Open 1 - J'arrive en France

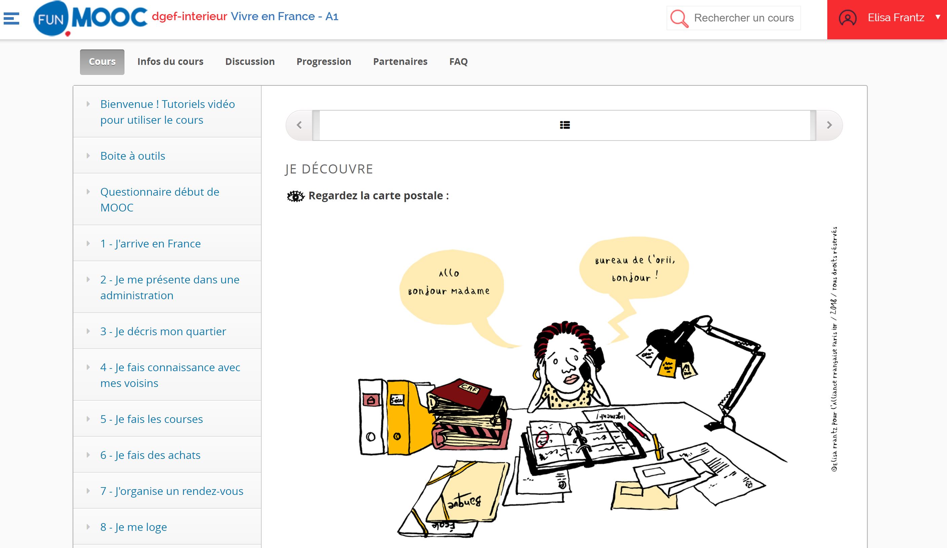(x=150, y=244)
